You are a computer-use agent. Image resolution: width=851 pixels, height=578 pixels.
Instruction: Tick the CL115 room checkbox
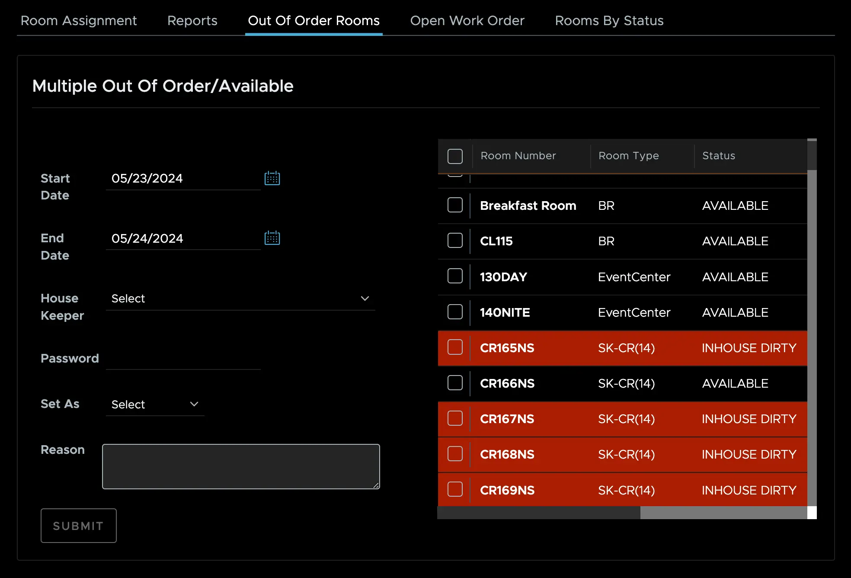[455, 241]
